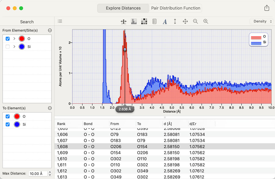Uncheck Si in To Element list
Viewport: 275px width, 179px height.
coord(8,125)
